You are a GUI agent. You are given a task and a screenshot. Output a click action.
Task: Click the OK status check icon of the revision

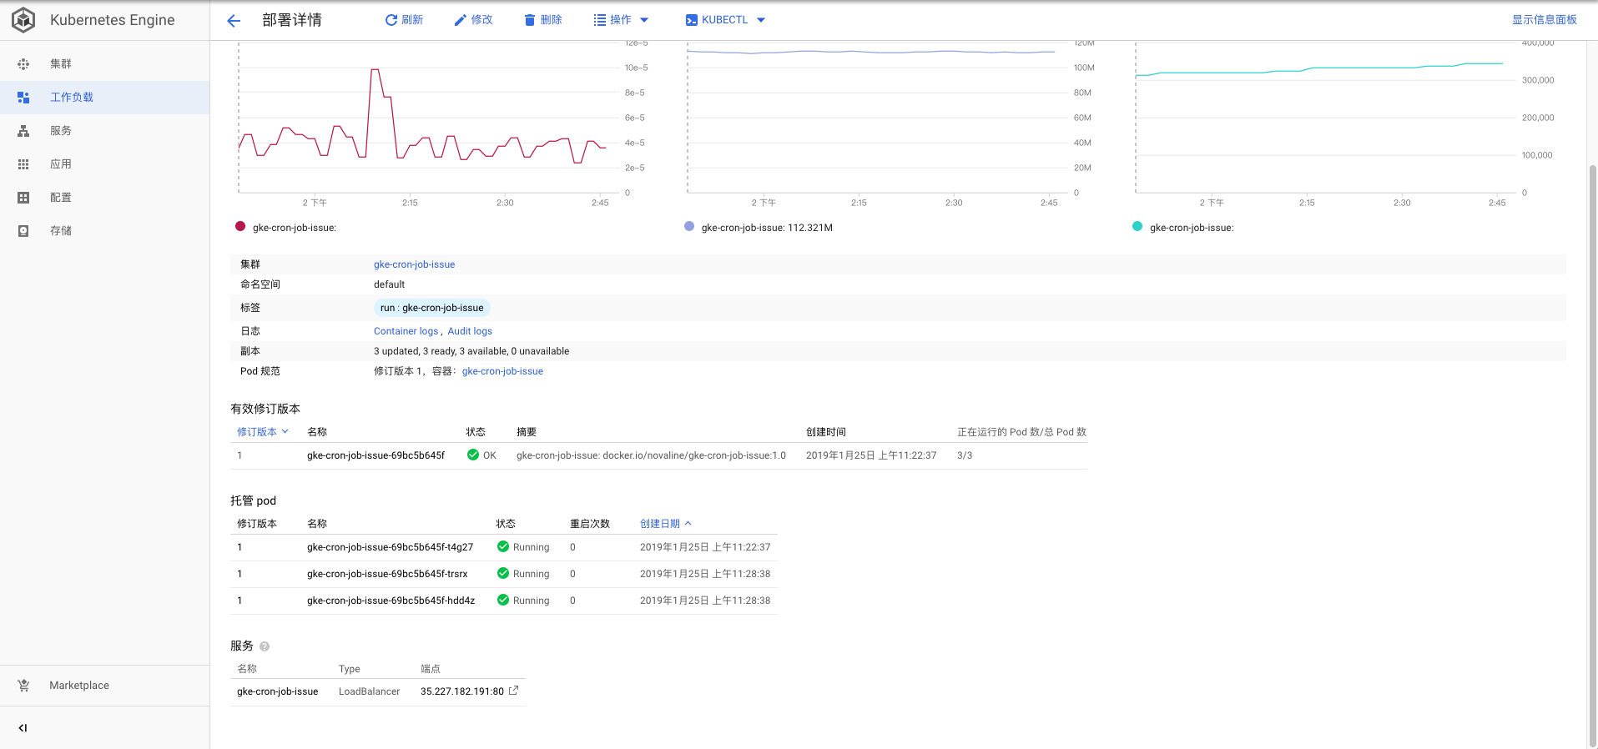point(473,455)
